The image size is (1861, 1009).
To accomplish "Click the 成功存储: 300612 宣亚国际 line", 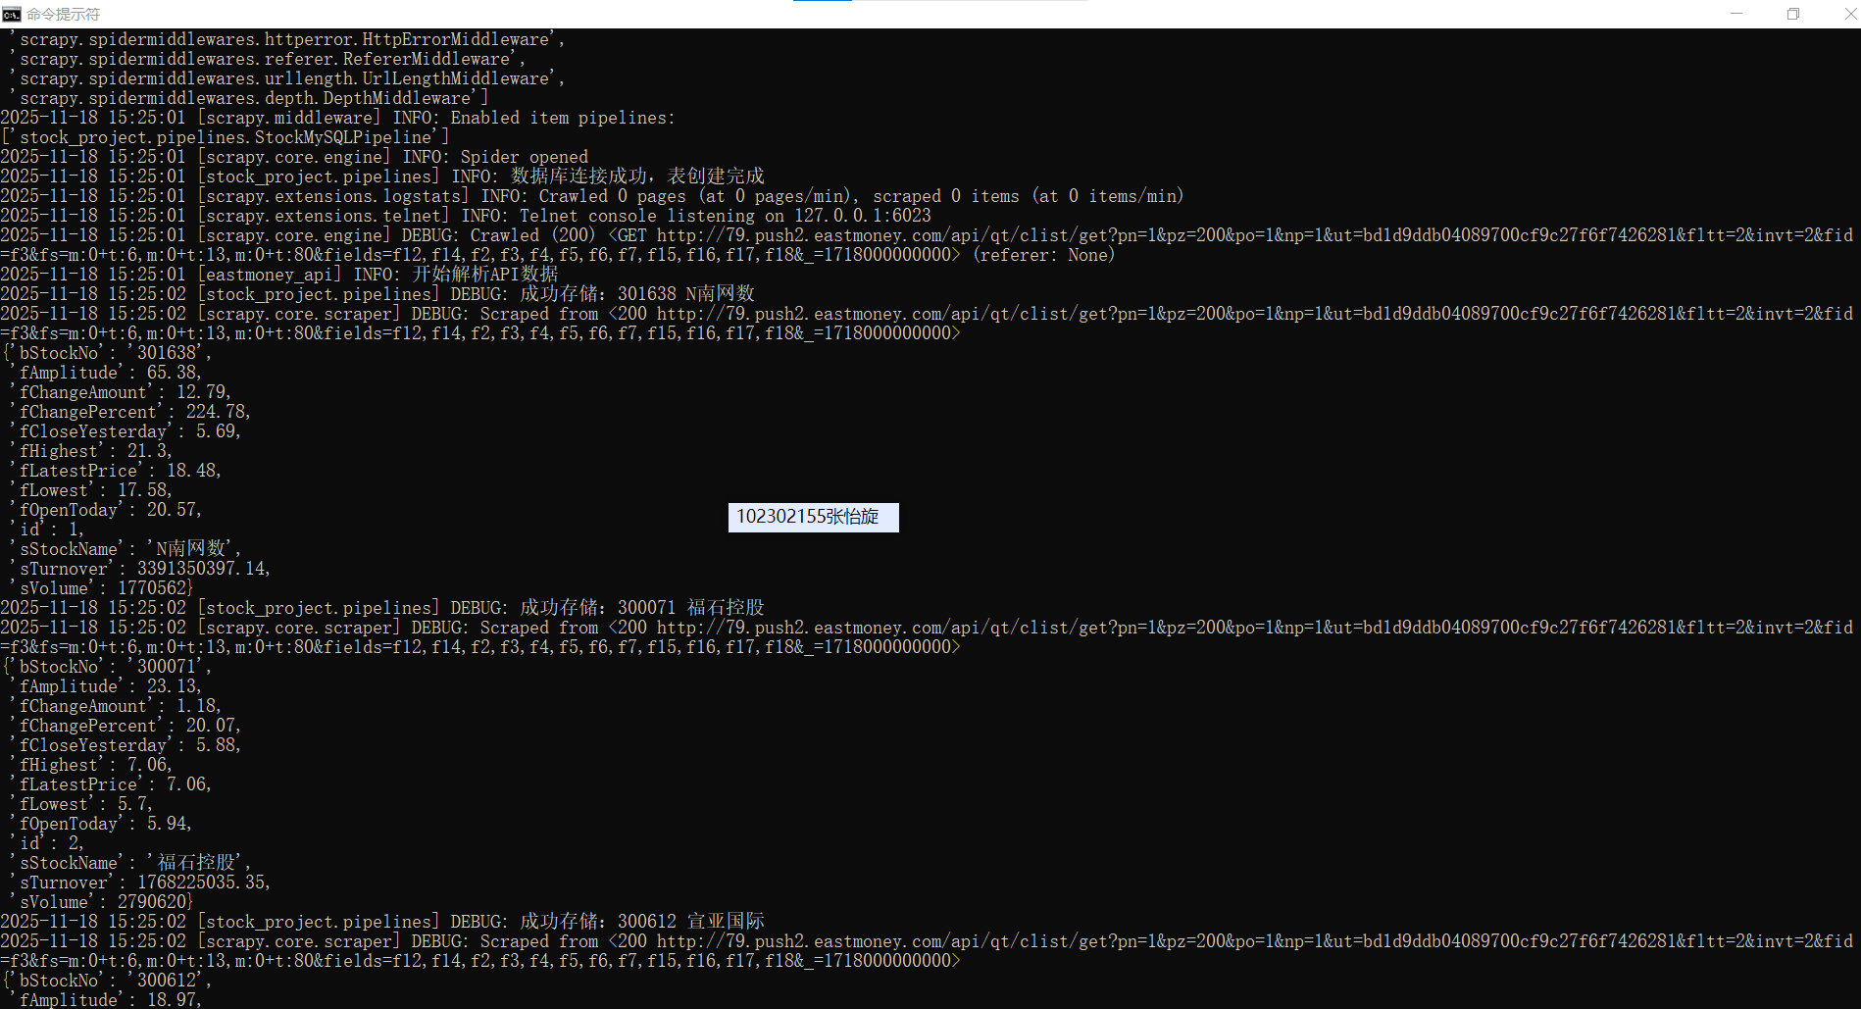I will click(x=382, y=922).
